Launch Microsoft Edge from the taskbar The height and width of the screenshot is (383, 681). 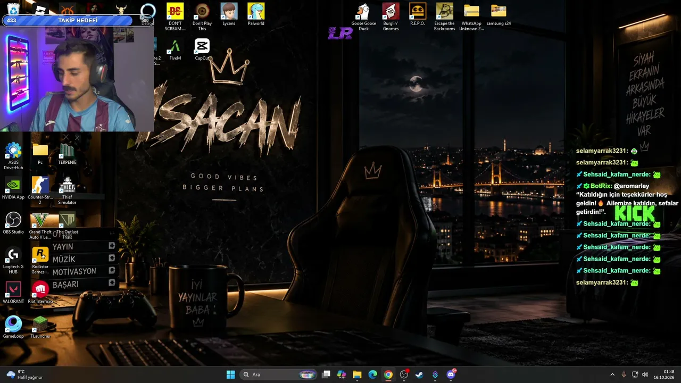click(x=373, y=374)
